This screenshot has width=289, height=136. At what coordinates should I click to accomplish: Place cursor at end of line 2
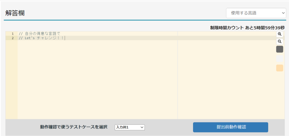click(65, 38)
